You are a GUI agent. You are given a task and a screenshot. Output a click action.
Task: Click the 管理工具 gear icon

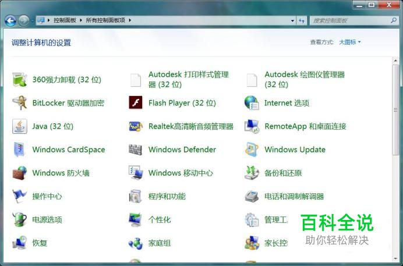252,219
